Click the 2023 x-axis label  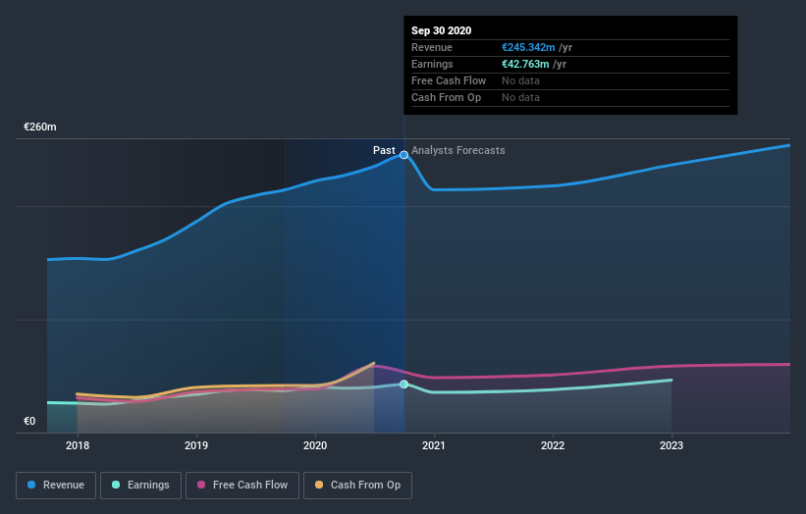click(x=672, y=445)
